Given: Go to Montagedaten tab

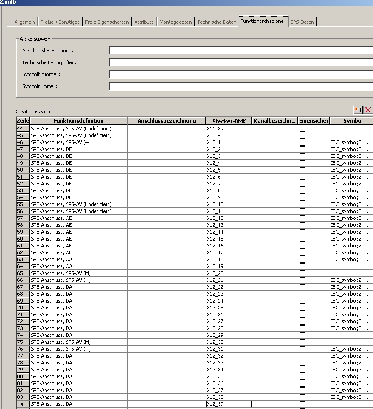Looking at the screenshot, I should tap(175, 22).
